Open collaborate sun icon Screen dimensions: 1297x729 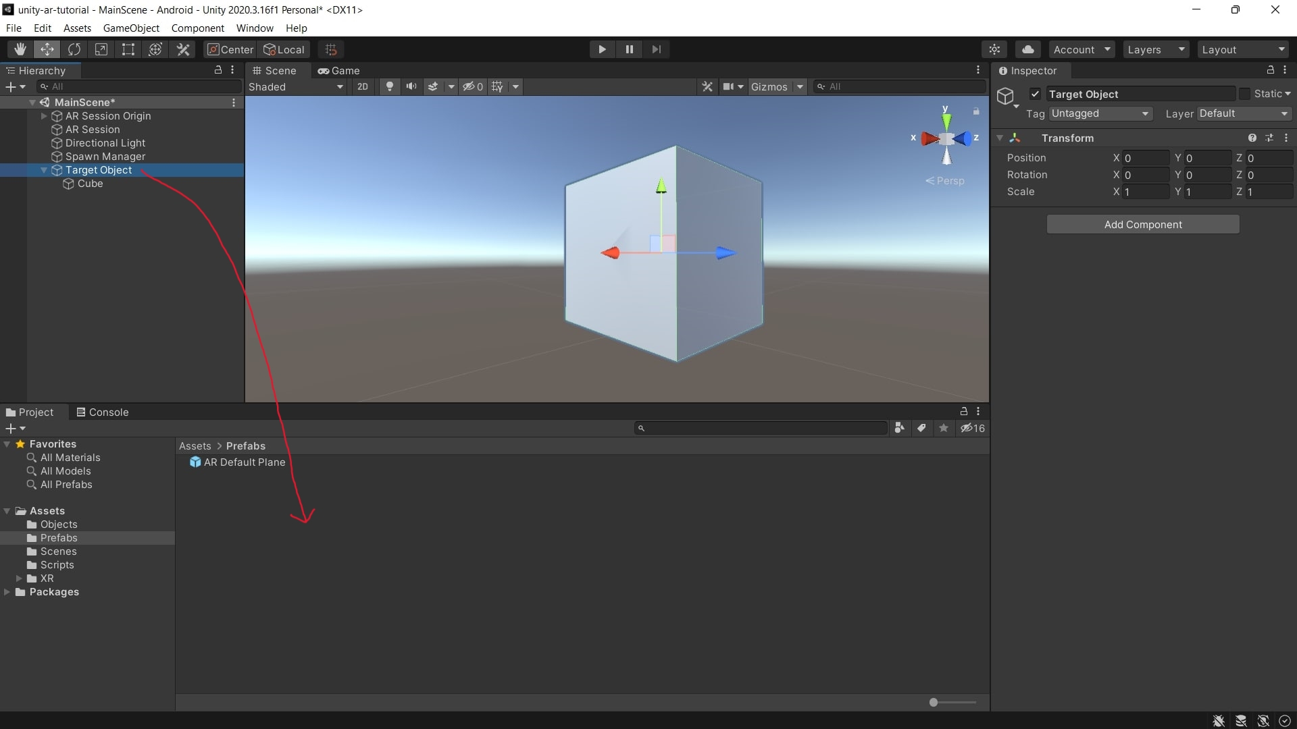[x=994, y=49]
